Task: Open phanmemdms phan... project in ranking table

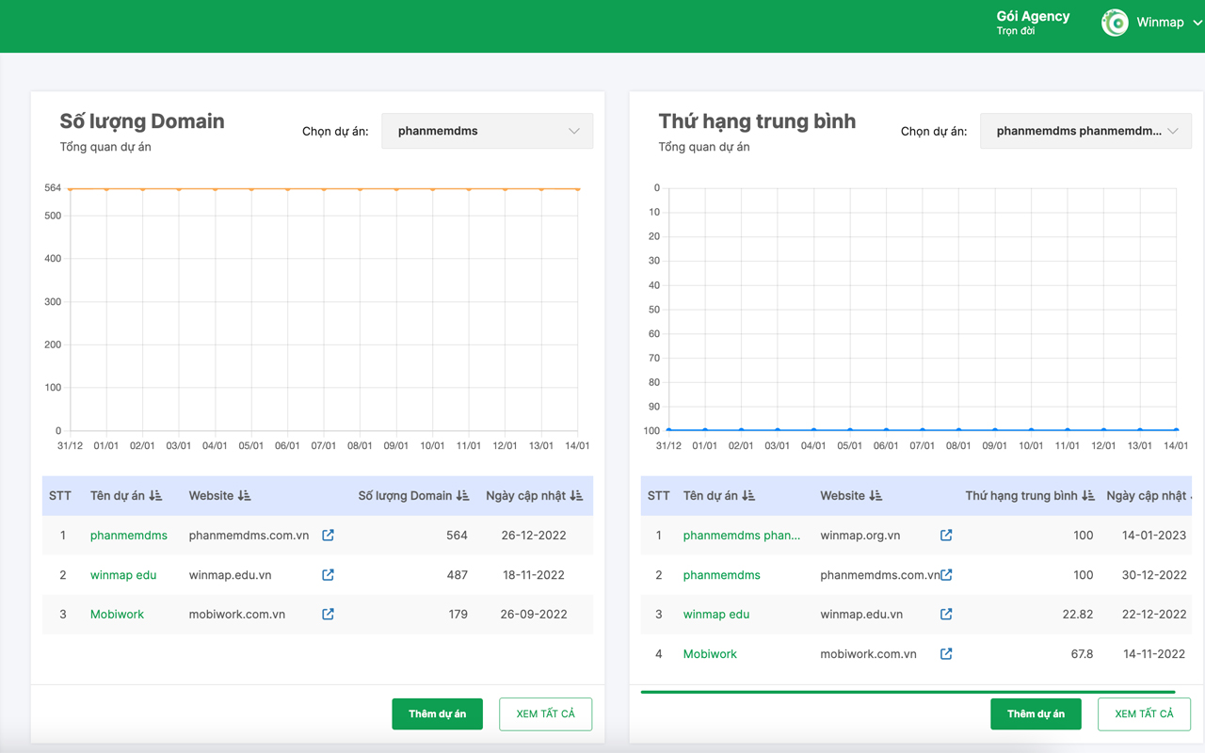Action: tap(742, 535)
